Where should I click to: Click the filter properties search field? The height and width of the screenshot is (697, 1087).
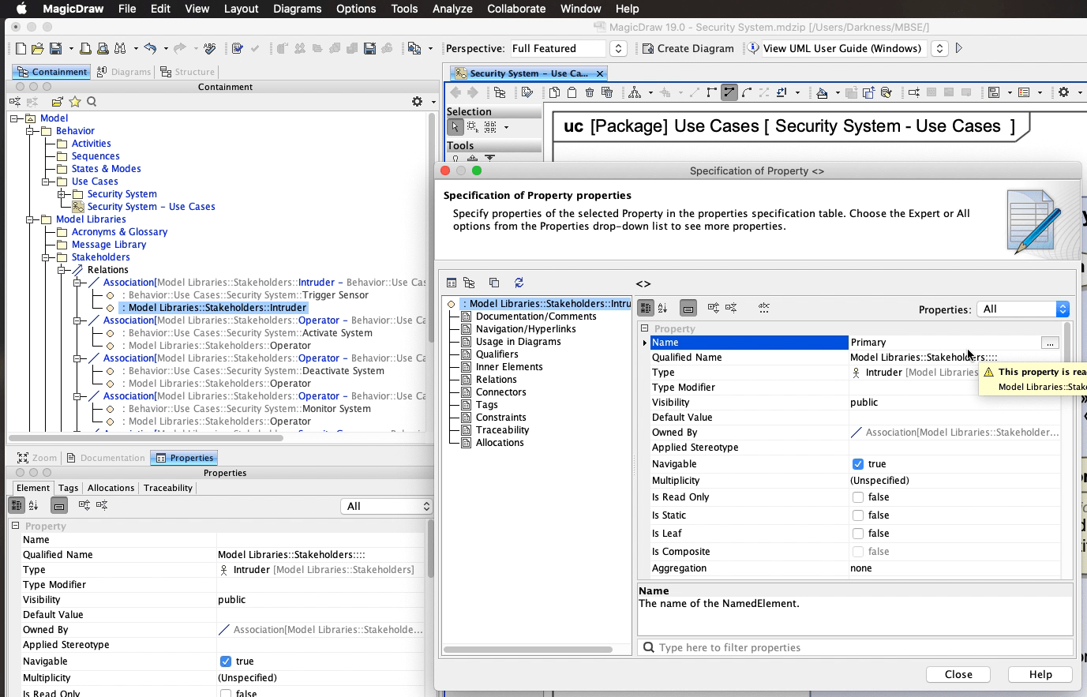pyautogui.click(x=789, y=647)
